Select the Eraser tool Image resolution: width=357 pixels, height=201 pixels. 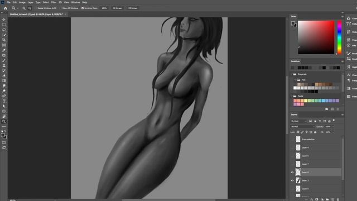pos(4,76)
